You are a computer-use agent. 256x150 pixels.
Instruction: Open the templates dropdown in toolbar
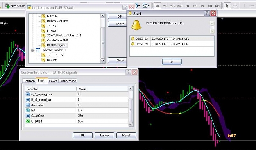tap(146, 6)
